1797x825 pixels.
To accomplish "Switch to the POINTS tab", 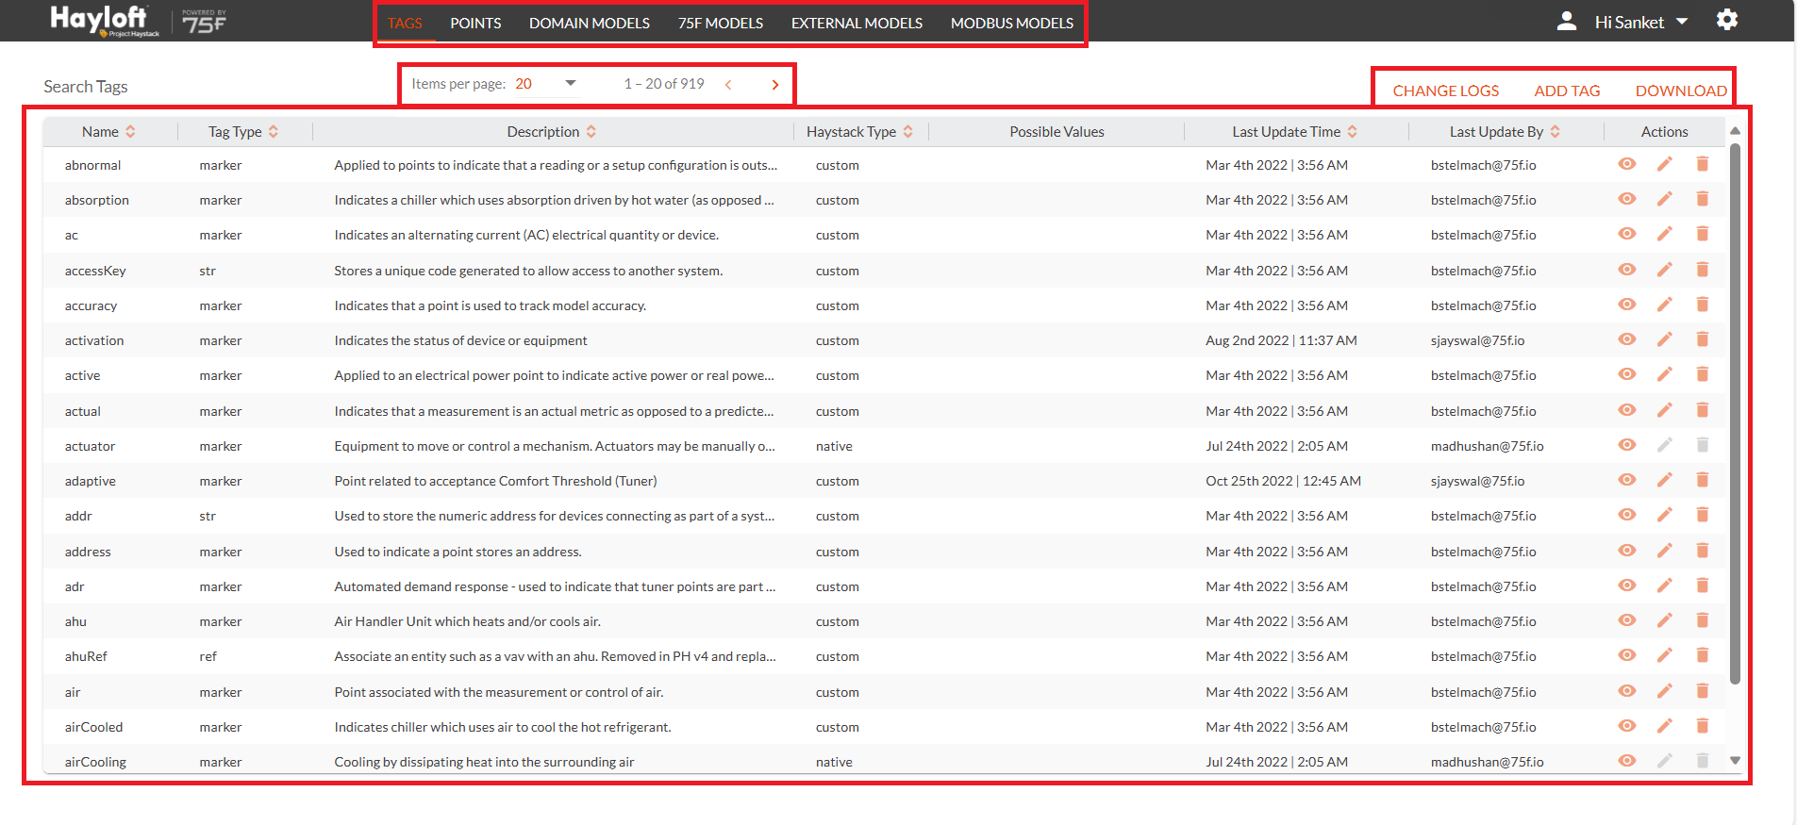I will [475, 23].
